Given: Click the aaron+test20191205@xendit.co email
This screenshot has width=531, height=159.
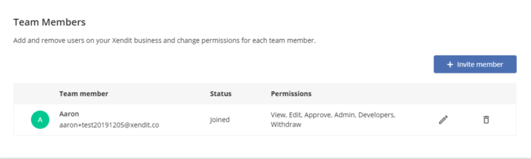Looking at the screenshot, I should click(x=109, y=125).
